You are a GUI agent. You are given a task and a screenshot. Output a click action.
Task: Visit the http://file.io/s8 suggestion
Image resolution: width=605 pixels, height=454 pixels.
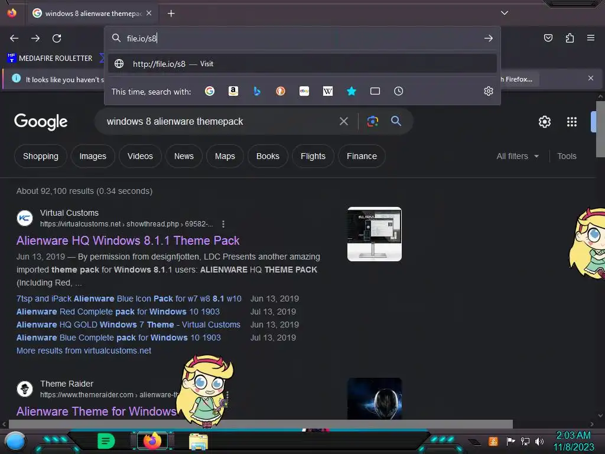(302, 64)
